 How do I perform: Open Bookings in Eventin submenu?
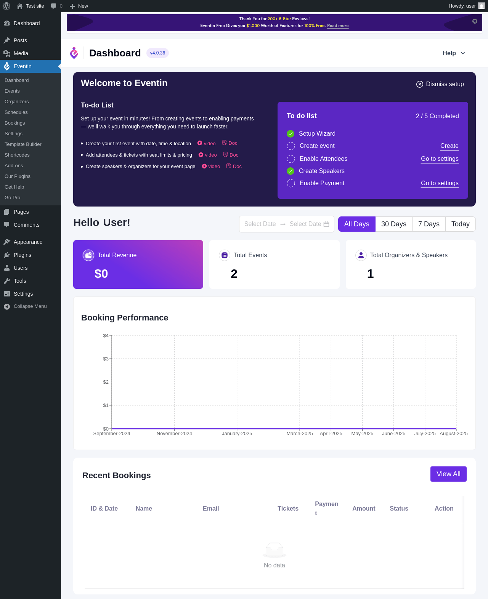15,123
